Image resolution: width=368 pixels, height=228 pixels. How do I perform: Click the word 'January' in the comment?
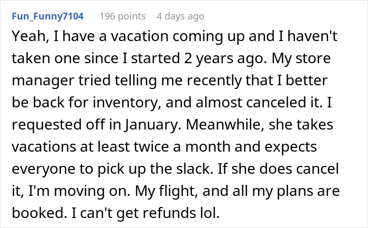click(151, 125)
